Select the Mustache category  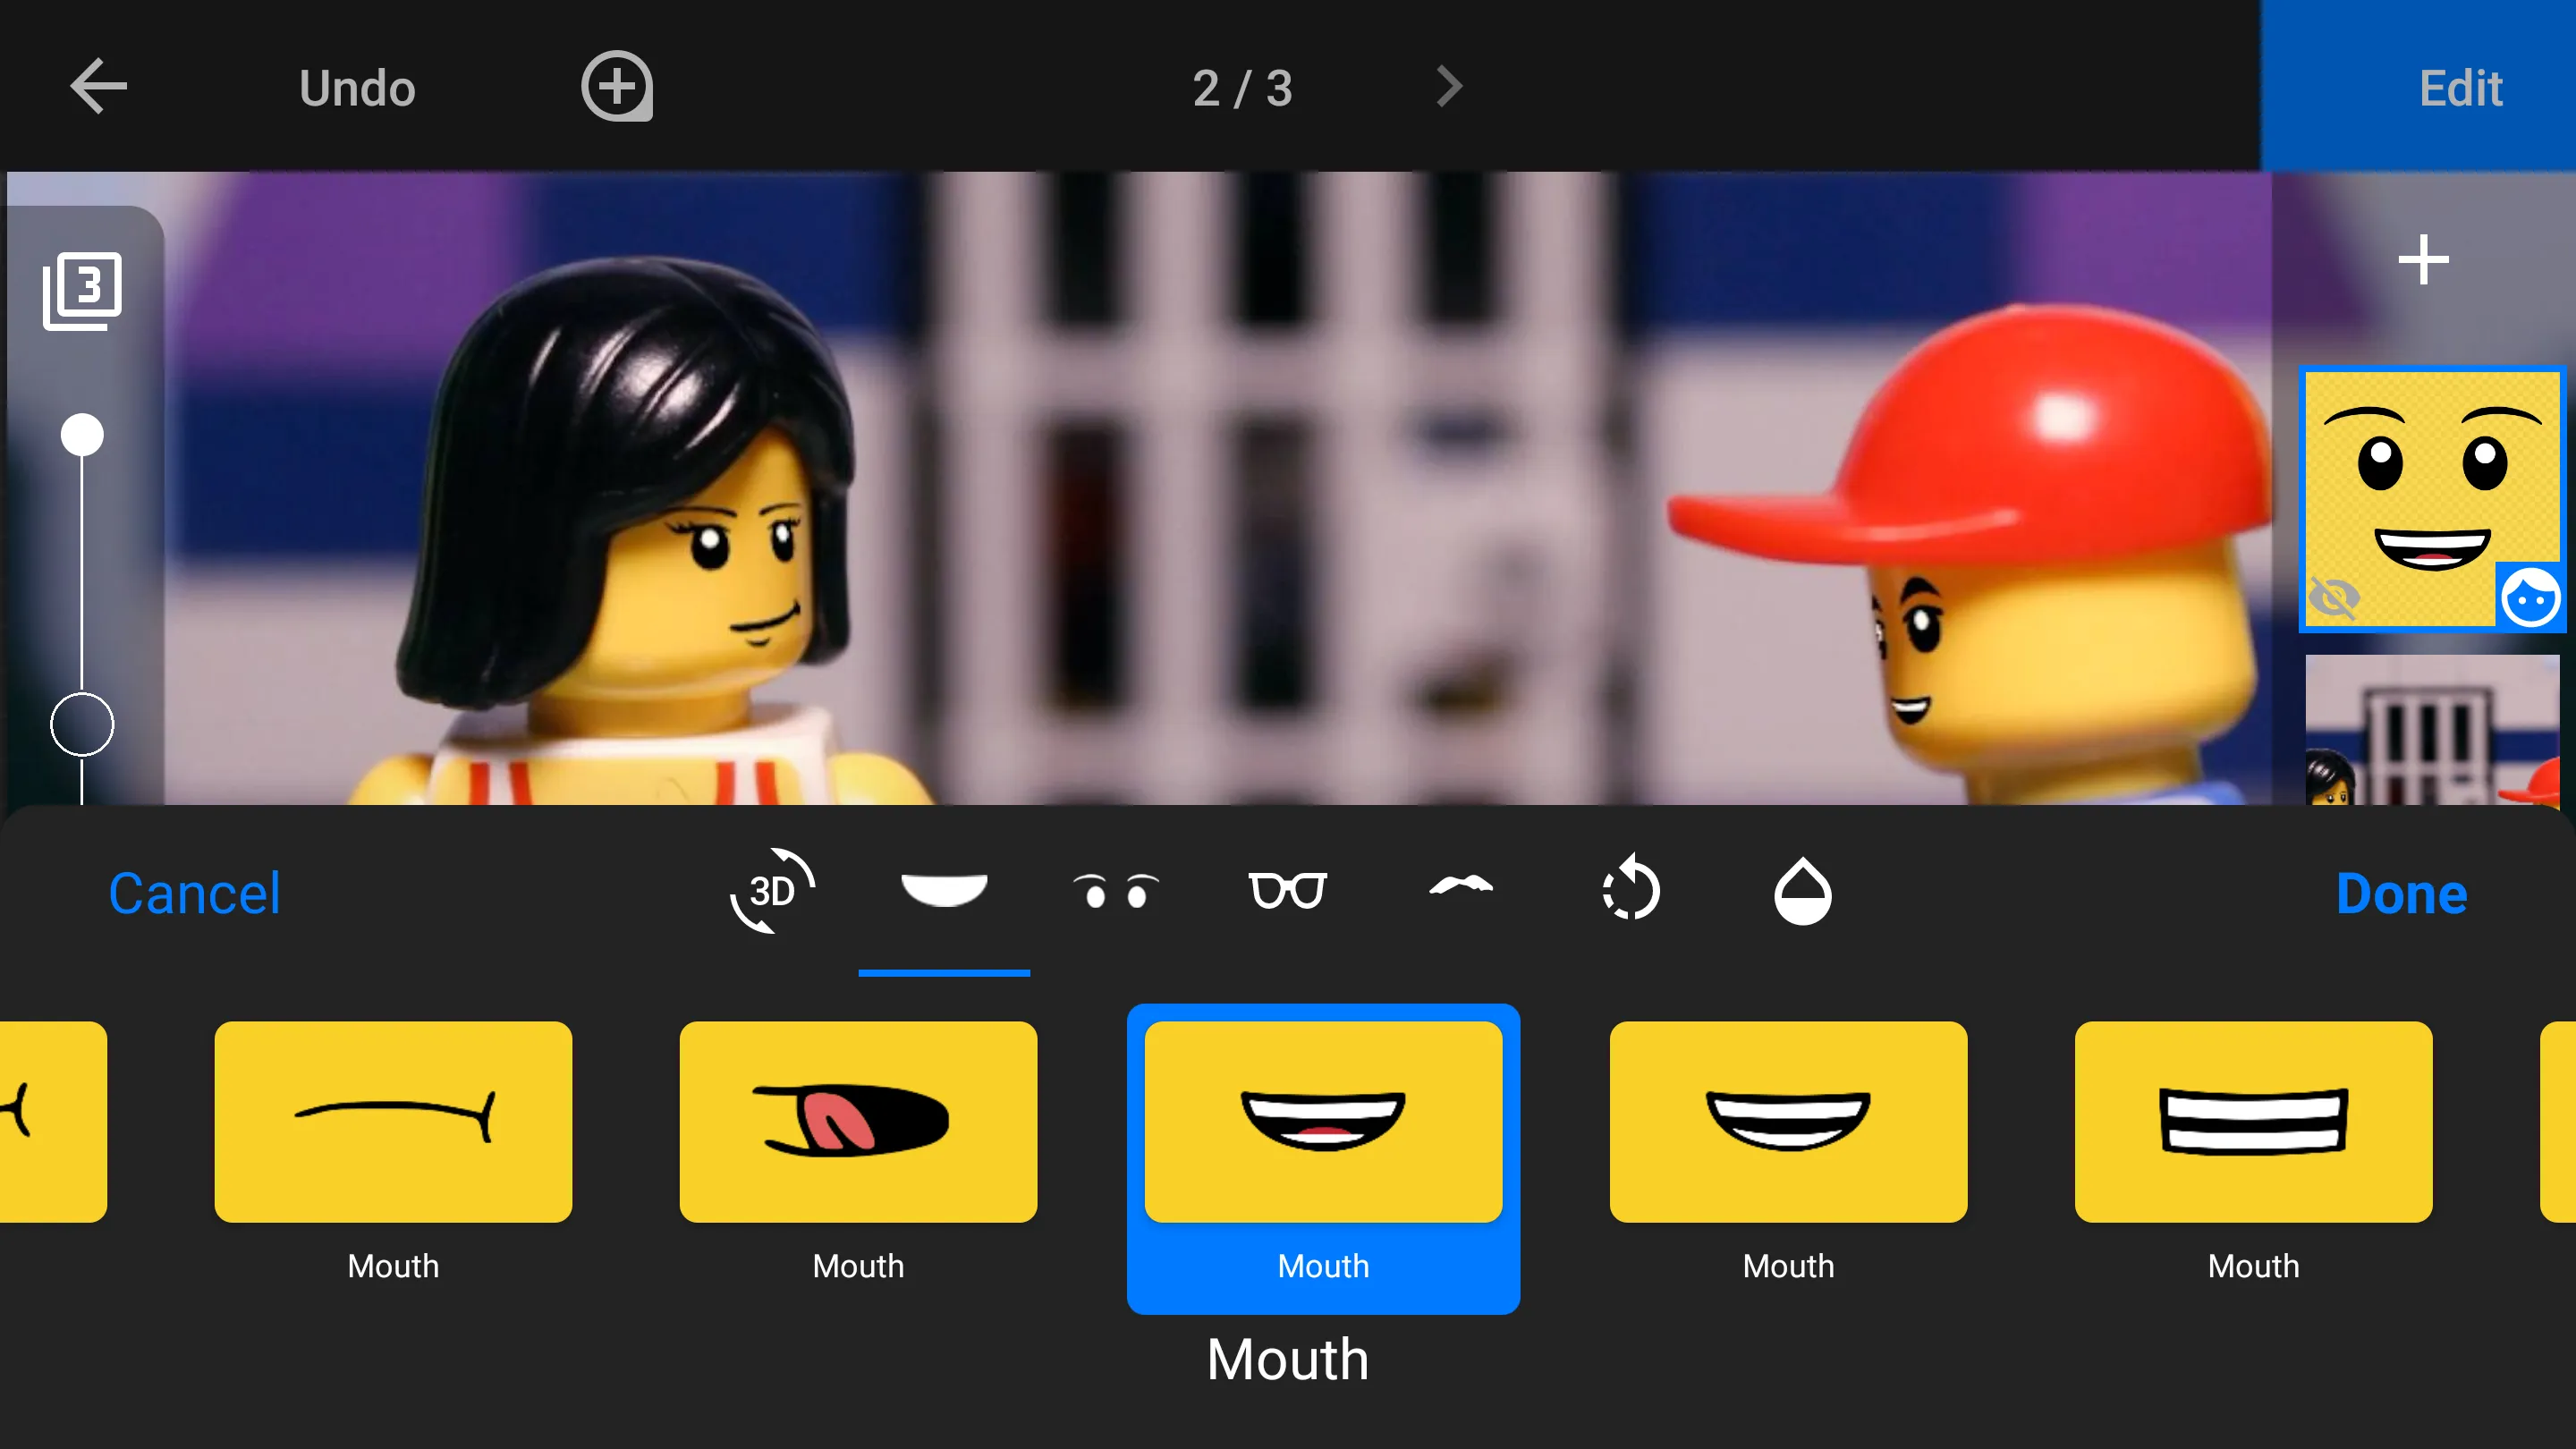coord(1459,890)
